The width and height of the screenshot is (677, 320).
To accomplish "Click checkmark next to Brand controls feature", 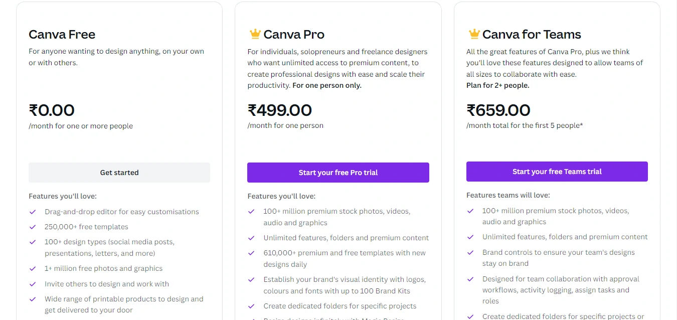I will point(470,252).
